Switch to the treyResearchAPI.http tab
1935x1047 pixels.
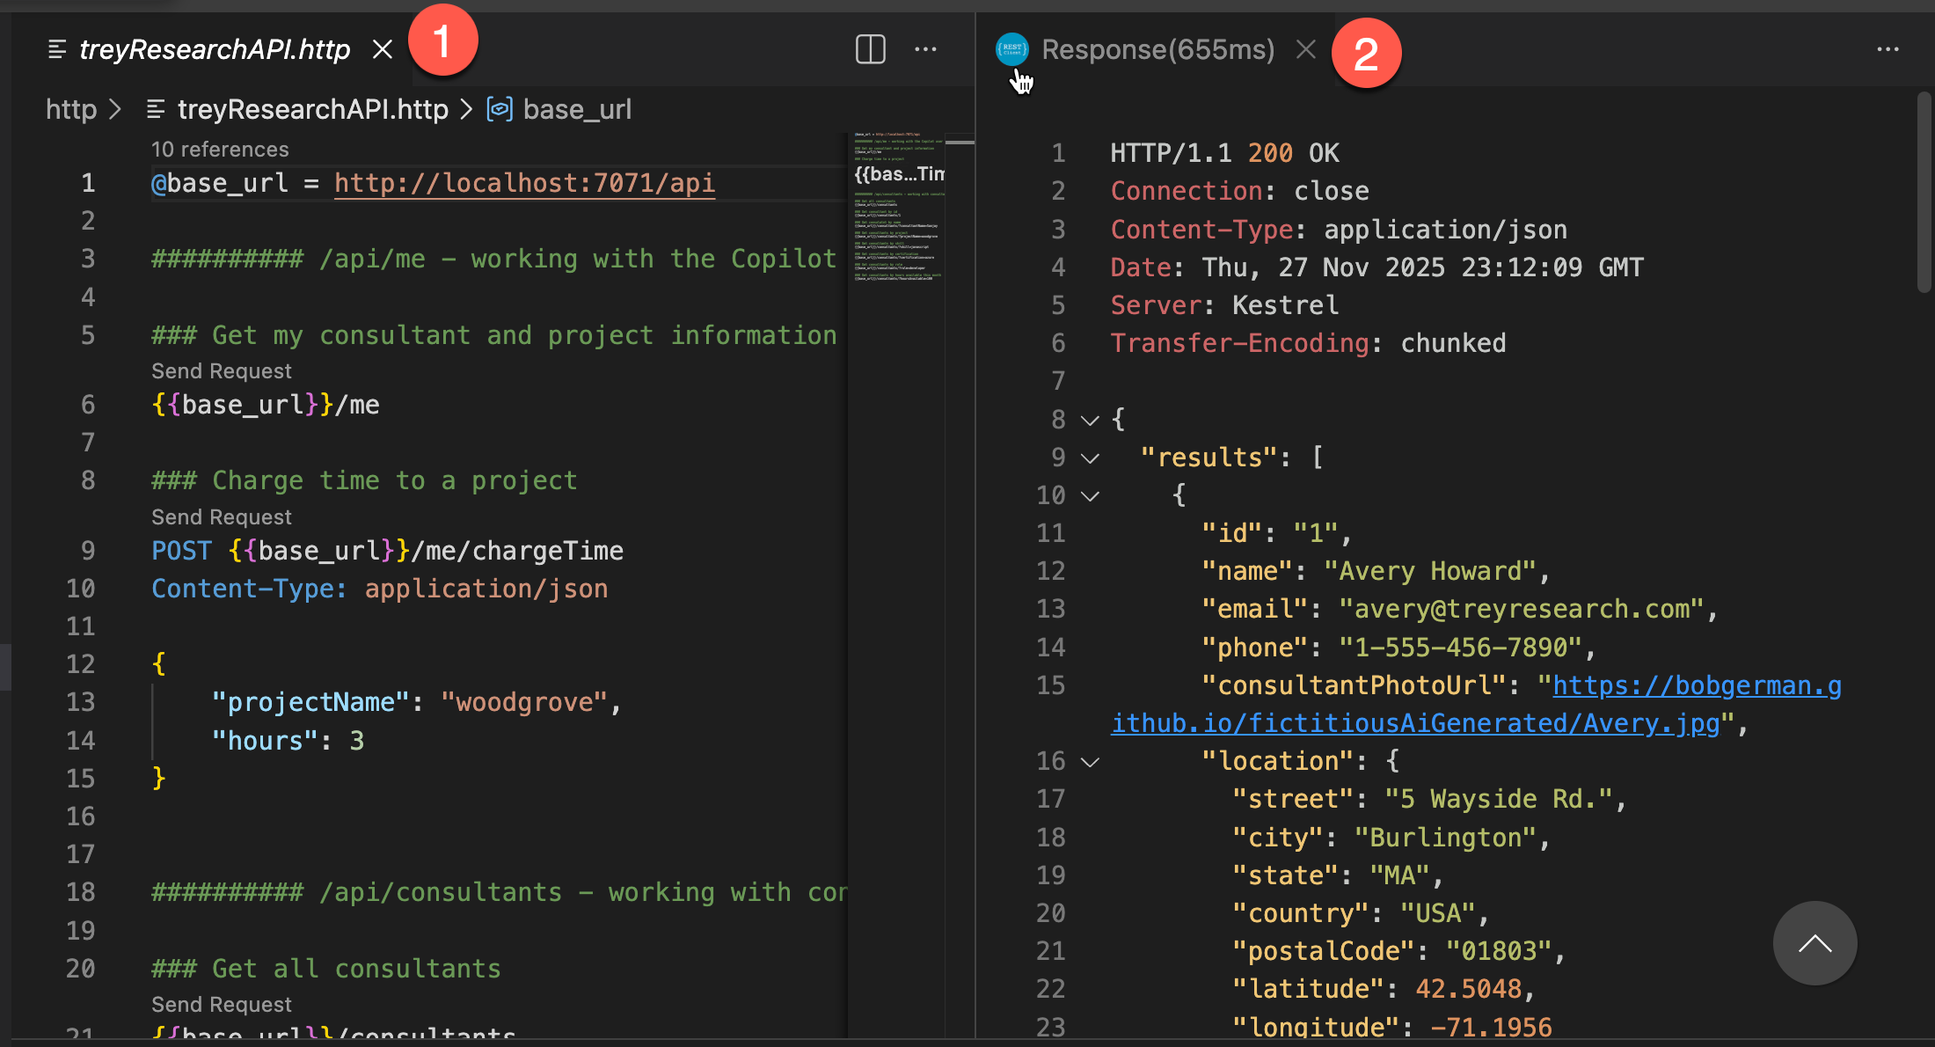[214, 50]
